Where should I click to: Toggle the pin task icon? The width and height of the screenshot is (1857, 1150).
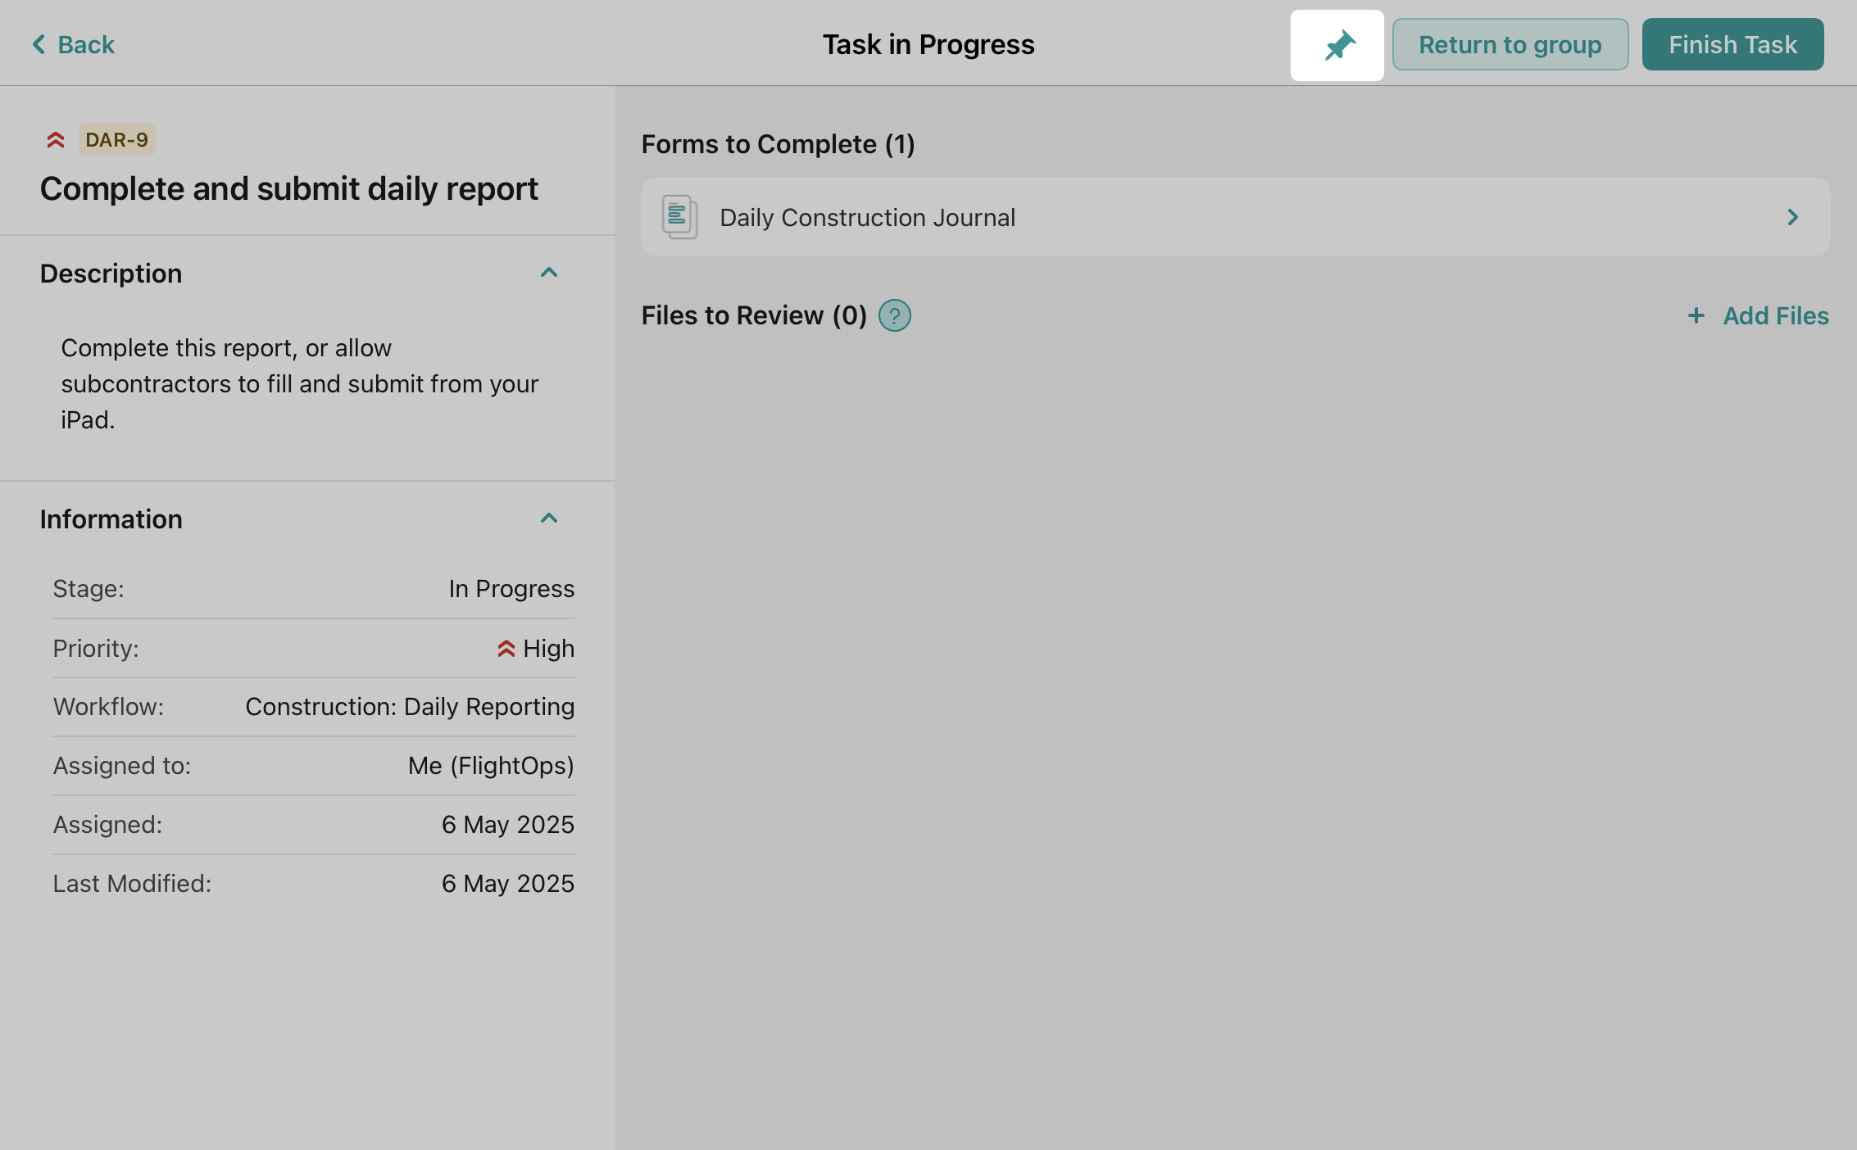pyautogui.click(x=1337, y=45)
